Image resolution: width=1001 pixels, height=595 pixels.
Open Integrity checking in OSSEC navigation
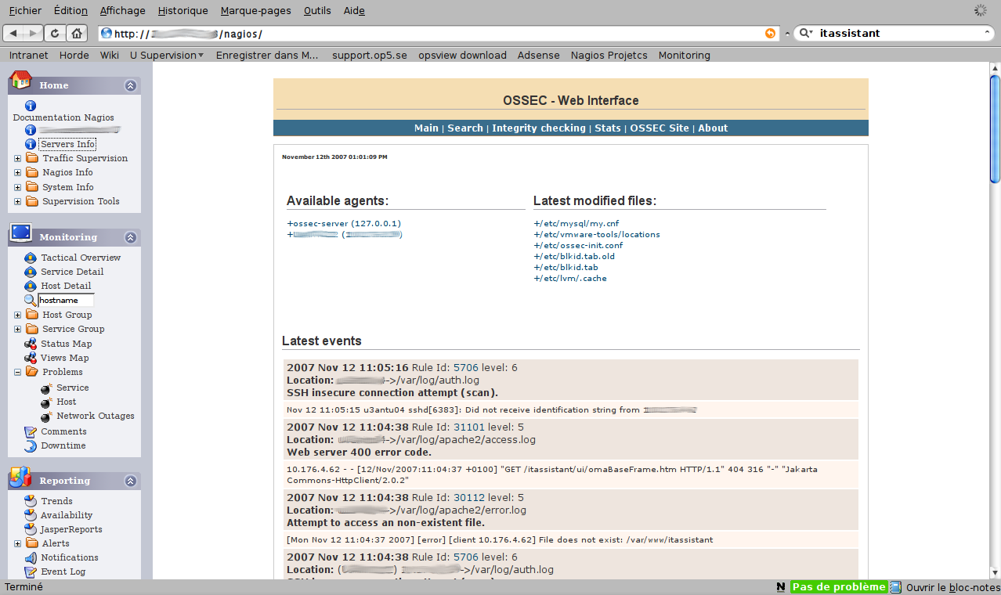coord(538,128)
